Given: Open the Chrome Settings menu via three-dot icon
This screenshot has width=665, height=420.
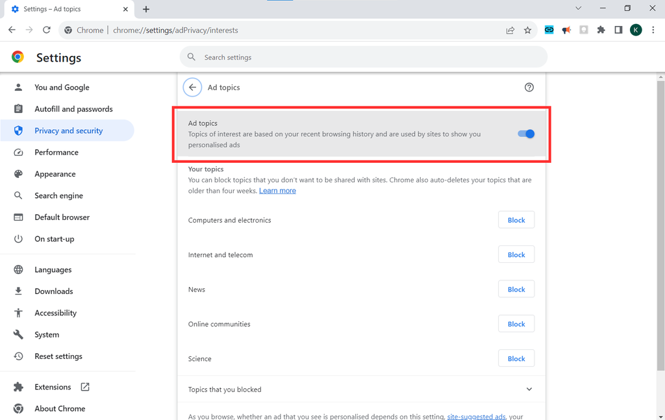Looking at the screenshot, I should coord(653,30).
